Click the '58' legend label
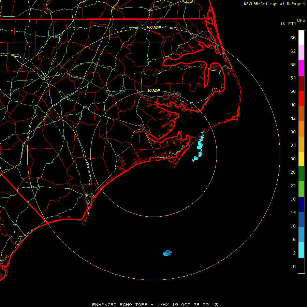Image resolution: width=307 pixels, height=307 pixels. point(293,64)
